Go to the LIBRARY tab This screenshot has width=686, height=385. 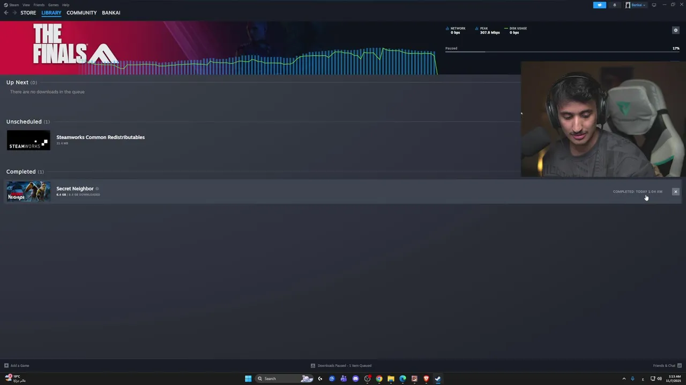(x=51, y=13)
